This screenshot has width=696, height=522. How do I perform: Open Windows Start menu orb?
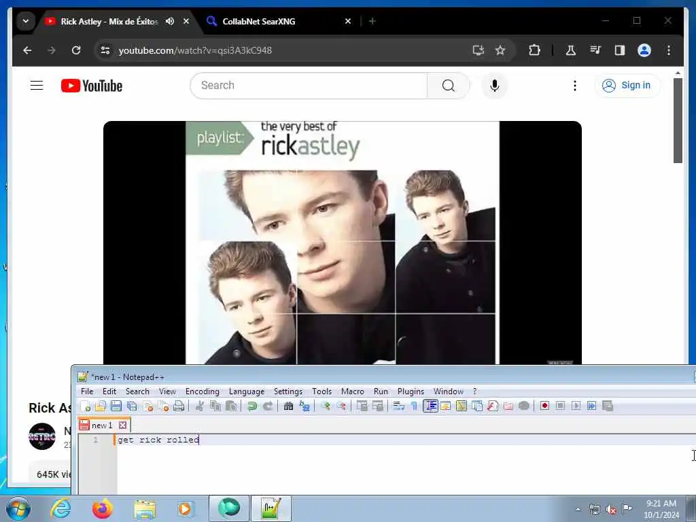pos(18,508)
